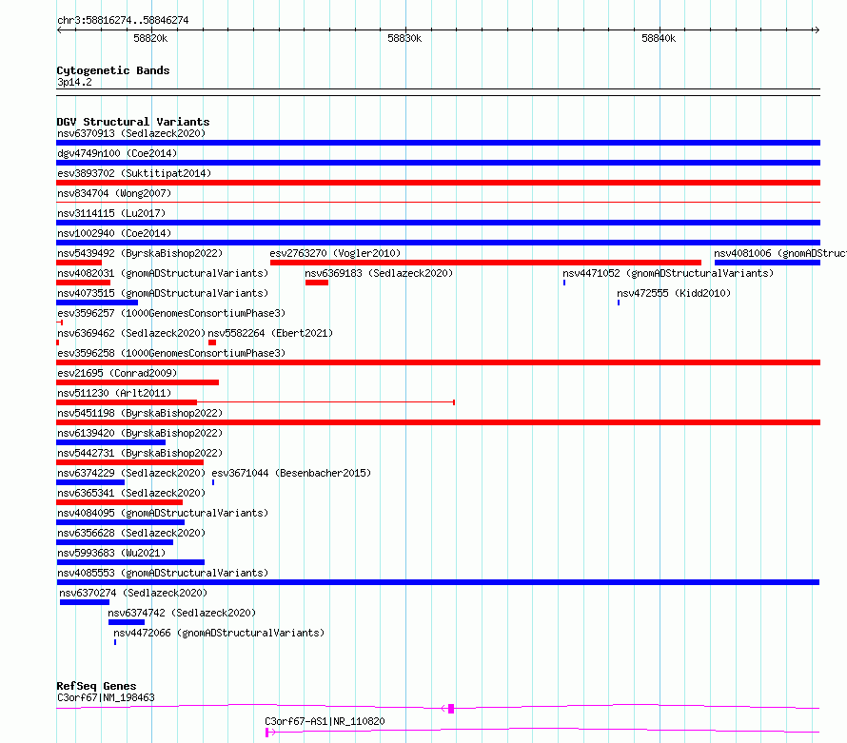
Task: Click the 58820k ruler tick label
Action: point(150,38)
